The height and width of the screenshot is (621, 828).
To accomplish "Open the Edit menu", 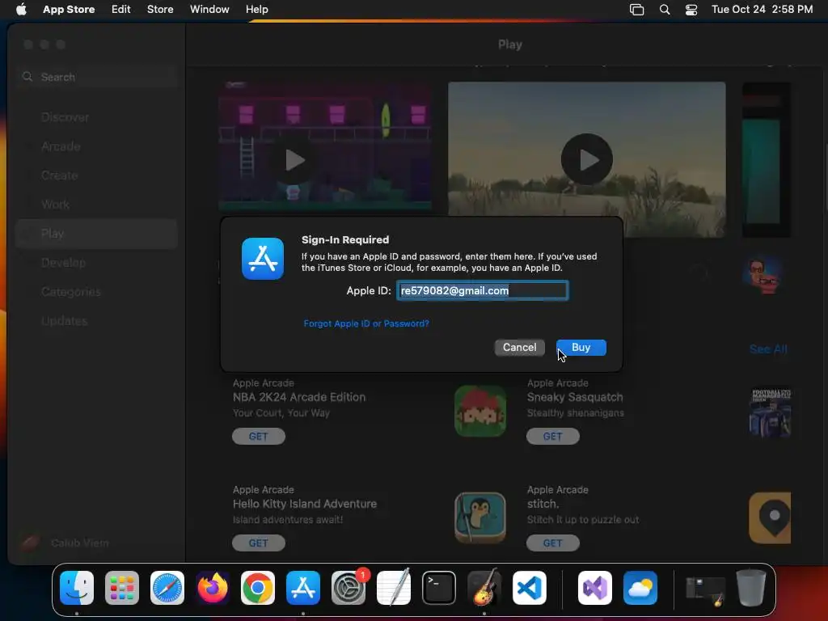I will click(121, 10).
